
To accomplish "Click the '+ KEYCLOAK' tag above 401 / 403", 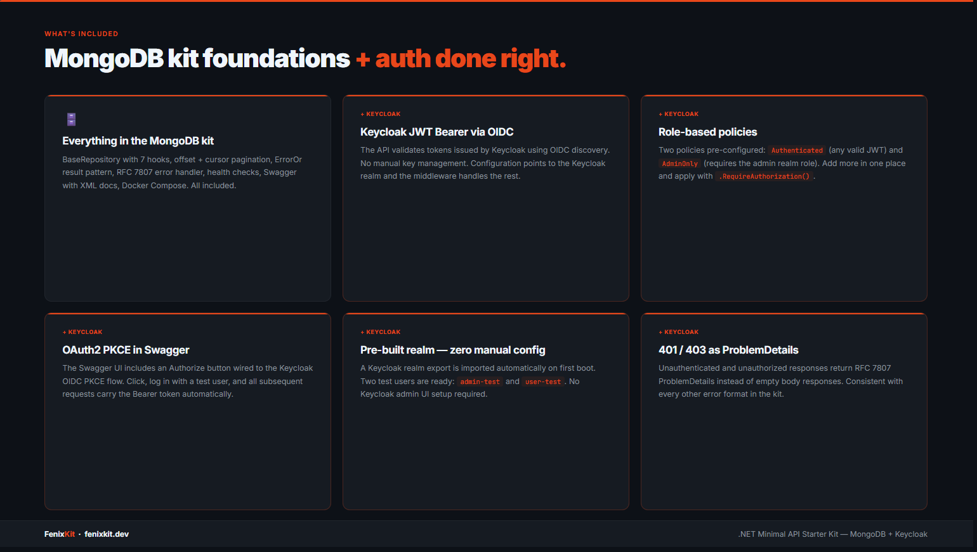I will pos(679,332).
